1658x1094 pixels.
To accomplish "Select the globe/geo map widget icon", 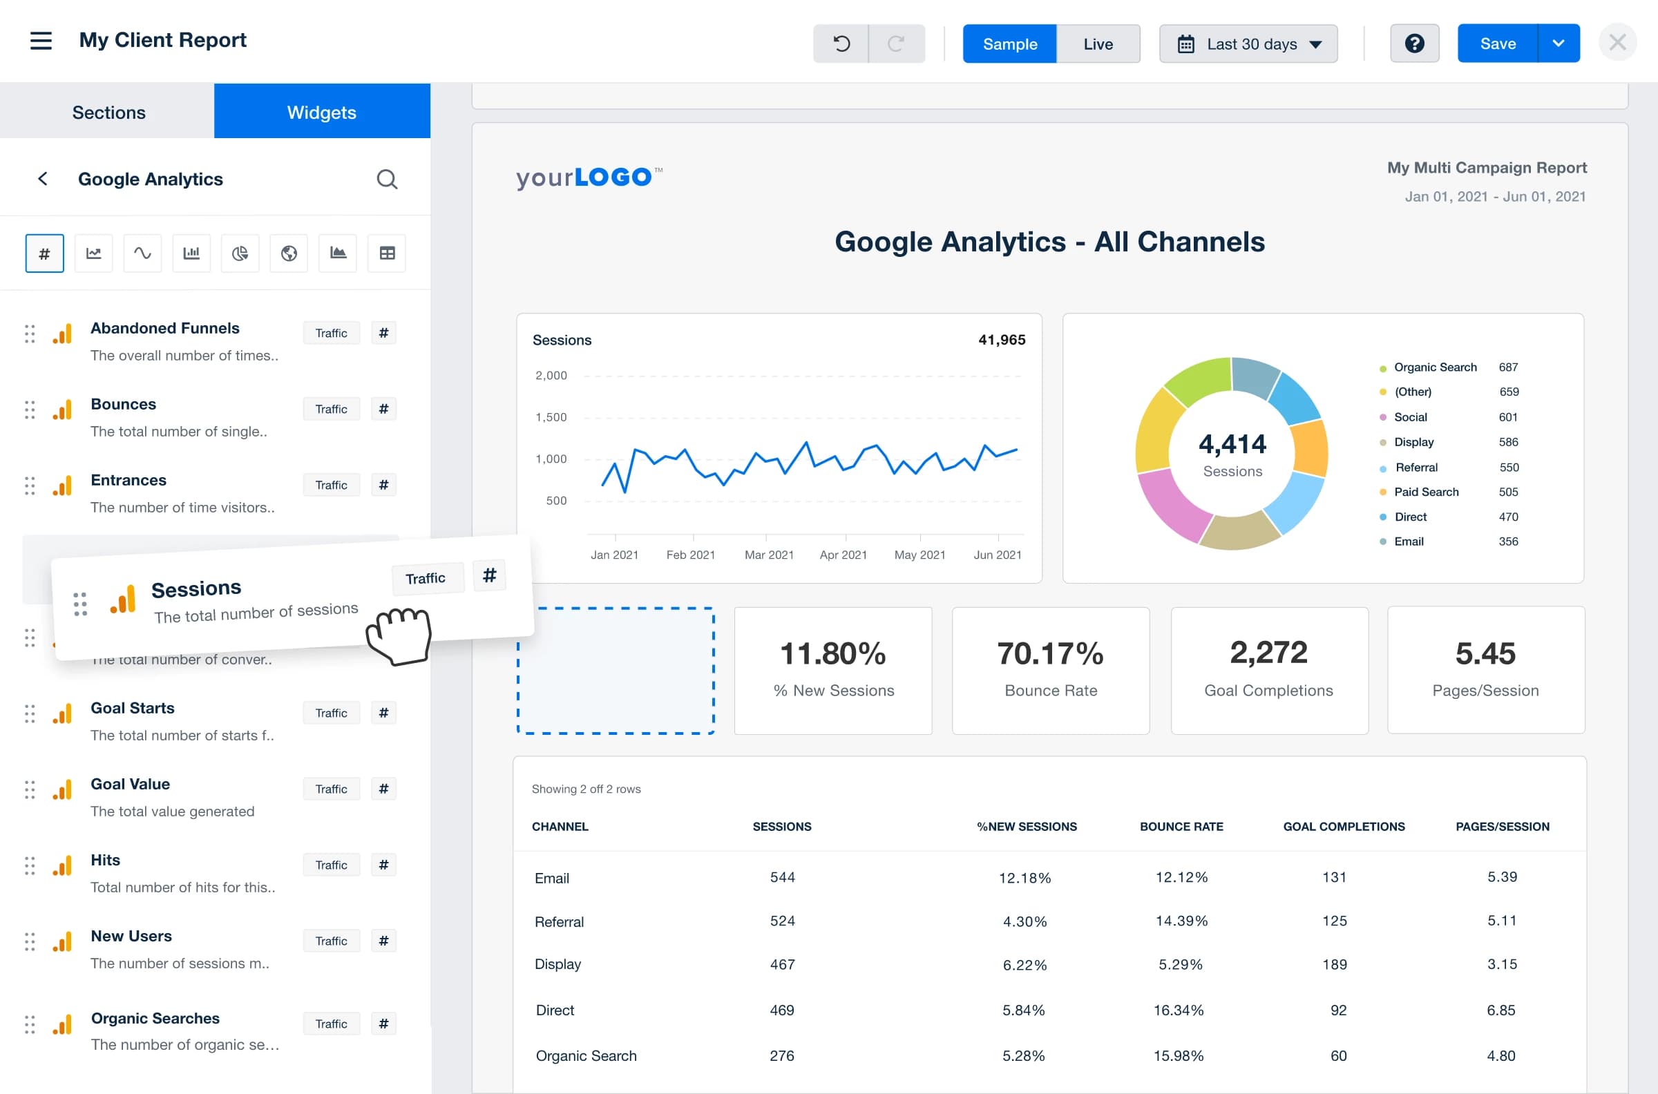I will [288, 253].
